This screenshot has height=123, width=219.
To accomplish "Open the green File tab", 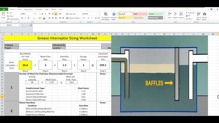I will (x=4, y=9).
